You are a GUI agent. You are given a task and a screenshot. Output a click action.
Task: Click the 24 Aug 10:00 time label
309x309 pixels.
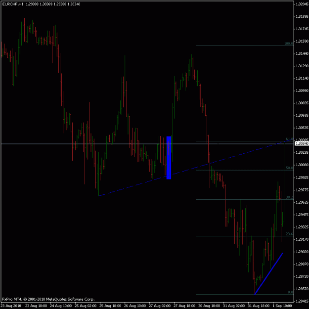click(61, 306)
